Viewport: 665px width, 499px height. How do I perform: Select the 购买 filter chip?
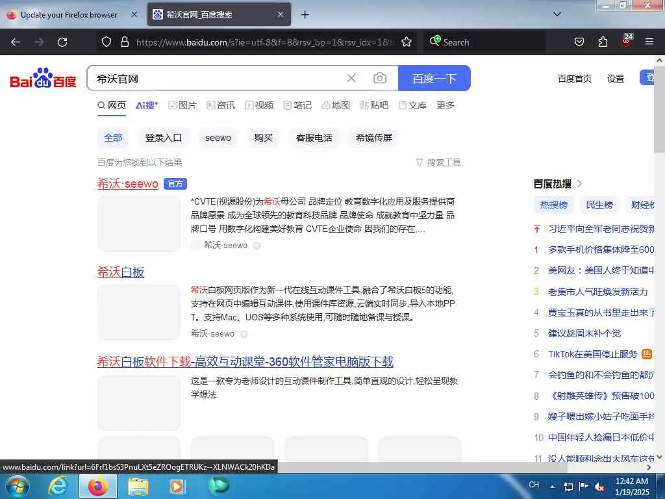[264, 138]
